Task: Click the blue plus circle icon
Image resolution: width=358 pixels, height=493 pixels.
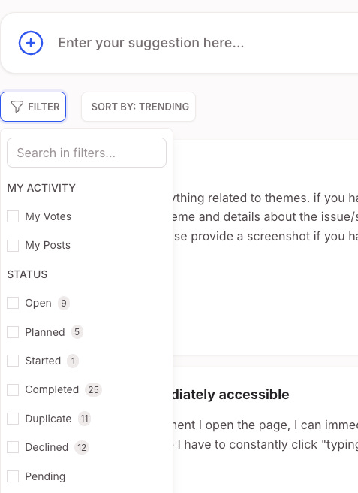Action: 31,43
